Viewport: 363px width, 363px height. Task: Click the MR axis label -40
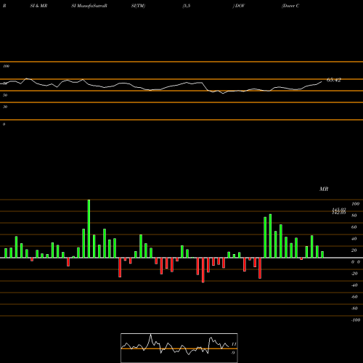354,285
